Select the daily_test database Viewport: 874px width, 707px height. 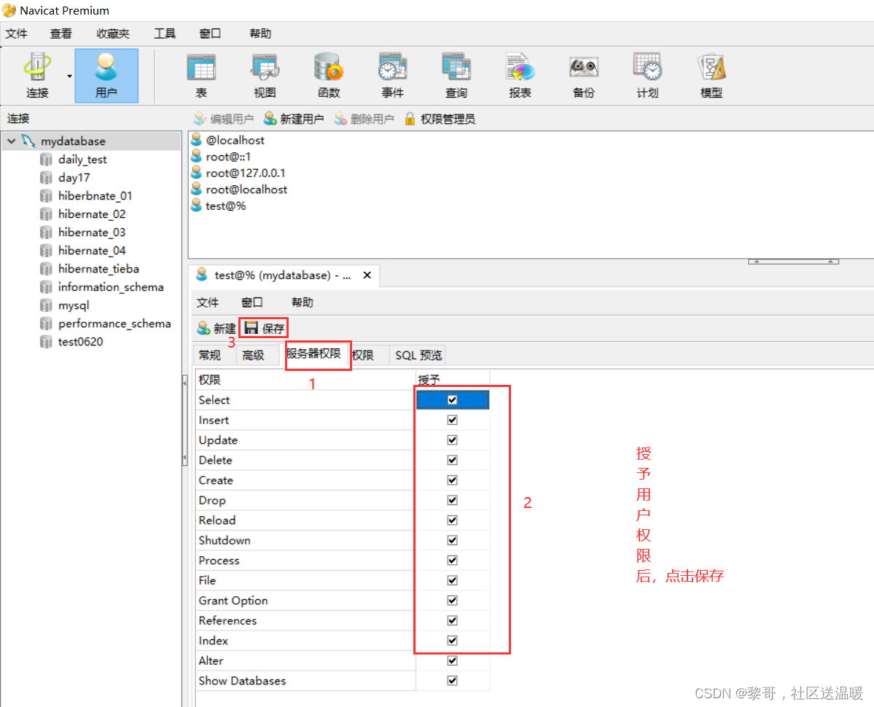tap(82, 160)
